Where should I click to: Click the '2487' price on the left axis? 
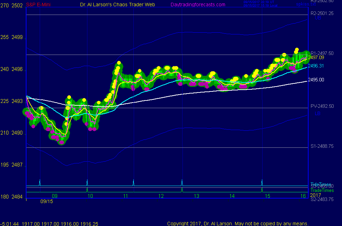17,165
